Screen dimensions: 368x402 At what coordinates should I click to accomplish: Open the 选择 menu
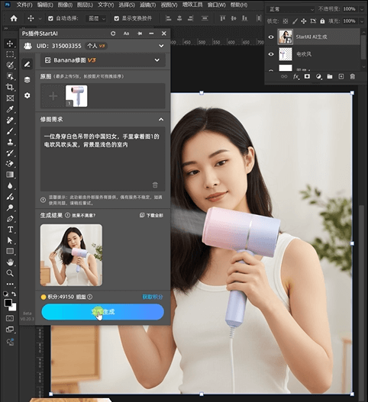click(127, 5)
